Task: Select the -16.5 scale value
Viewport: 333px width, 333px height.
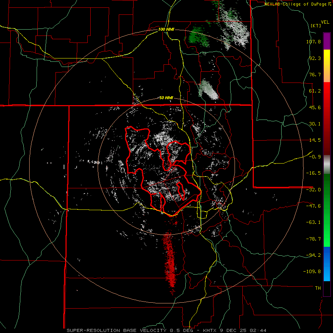Action: point(313,173)
